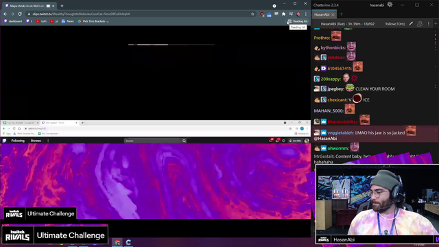Reload the clips.twitch.tv page
This screenshot has width=439, height=247.
(x=20, y=14)
